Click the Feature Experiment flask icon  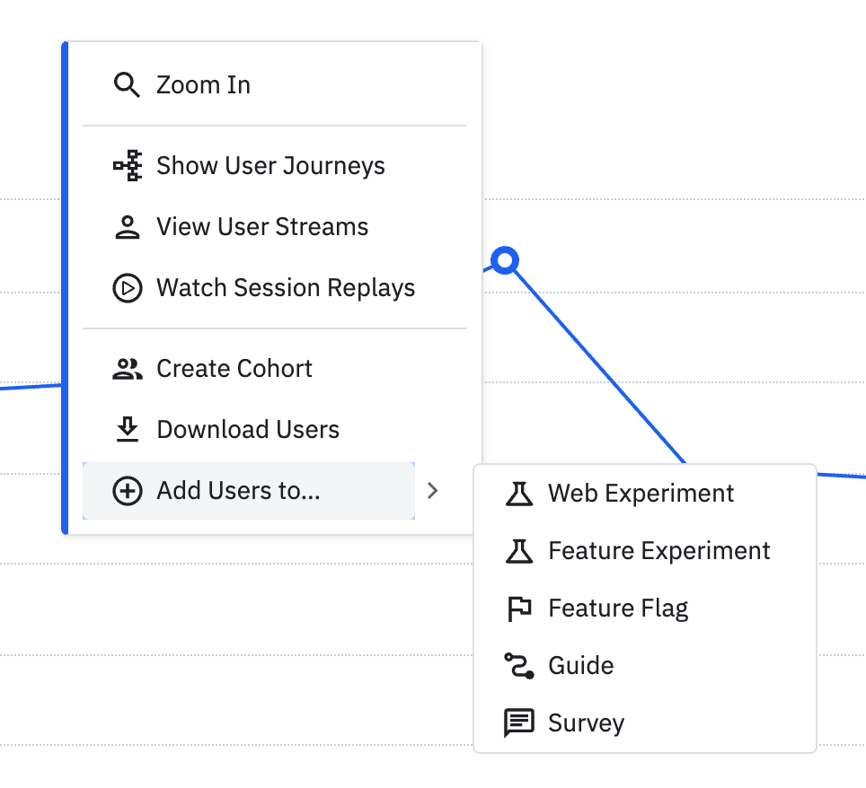click(x=519, y=551)
